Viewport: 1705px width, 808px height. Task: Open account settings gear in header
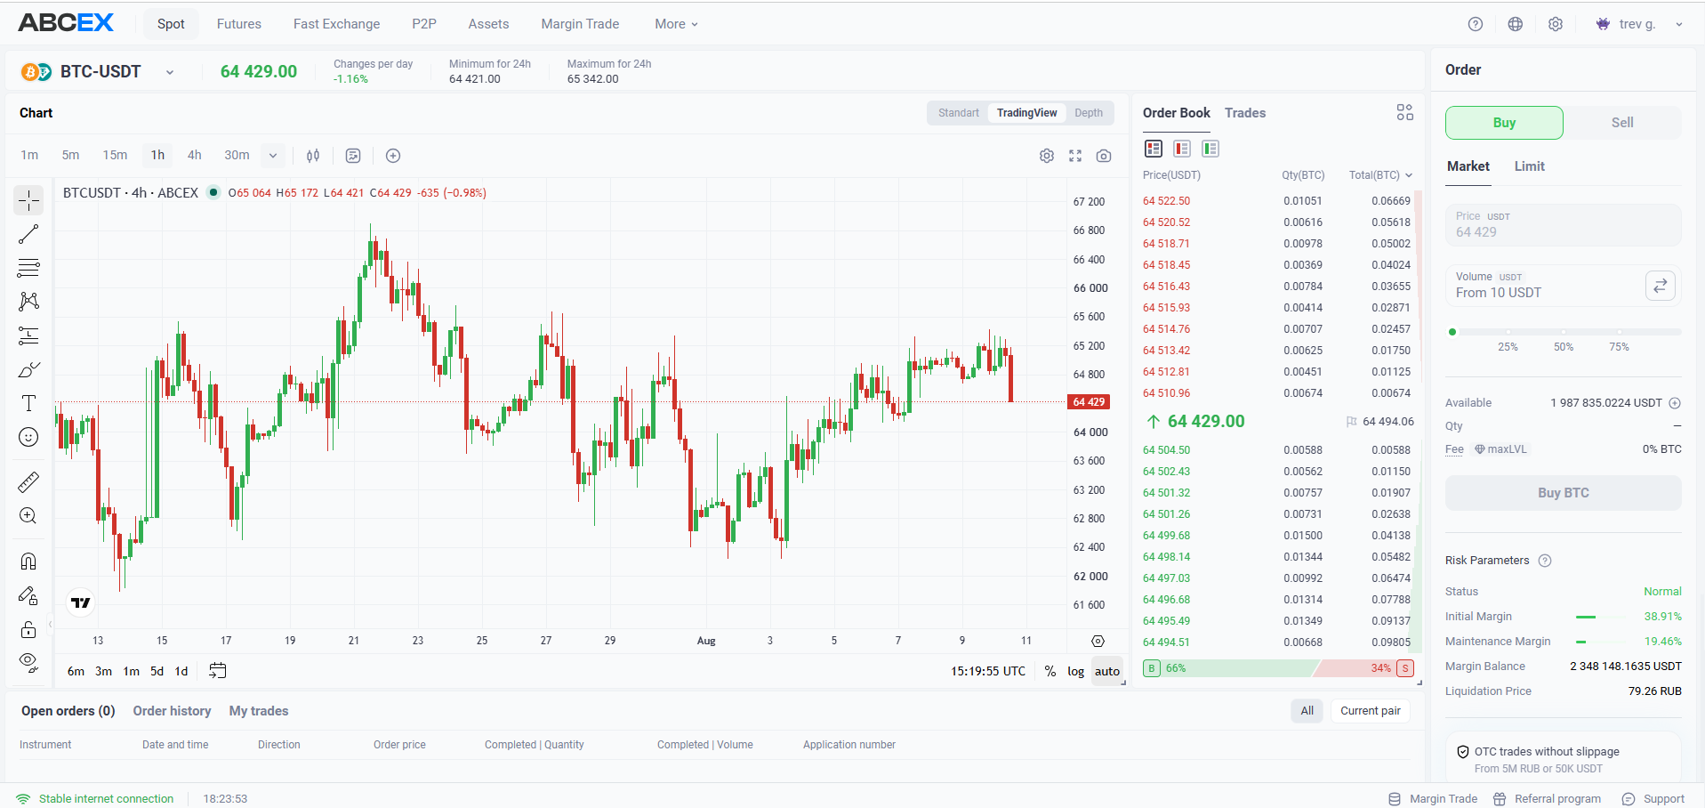click(1556, 24)
